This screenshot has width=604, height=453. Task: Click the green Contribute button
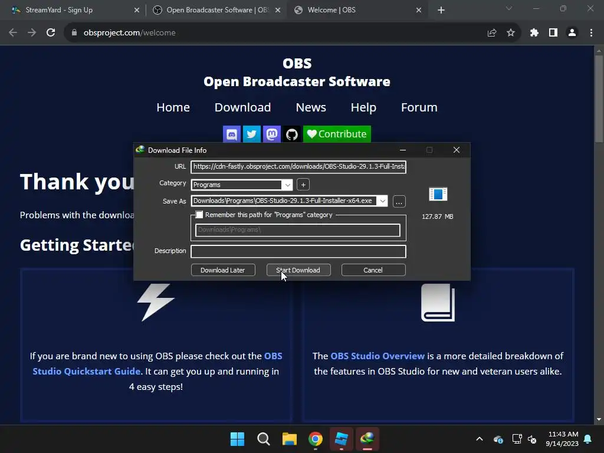click(337, 134)
